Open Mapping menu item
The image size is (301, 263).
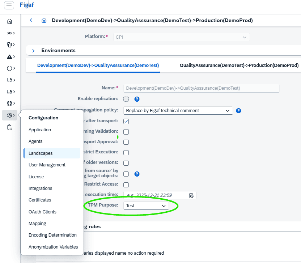pyautogui.click(x=37, y=224)
